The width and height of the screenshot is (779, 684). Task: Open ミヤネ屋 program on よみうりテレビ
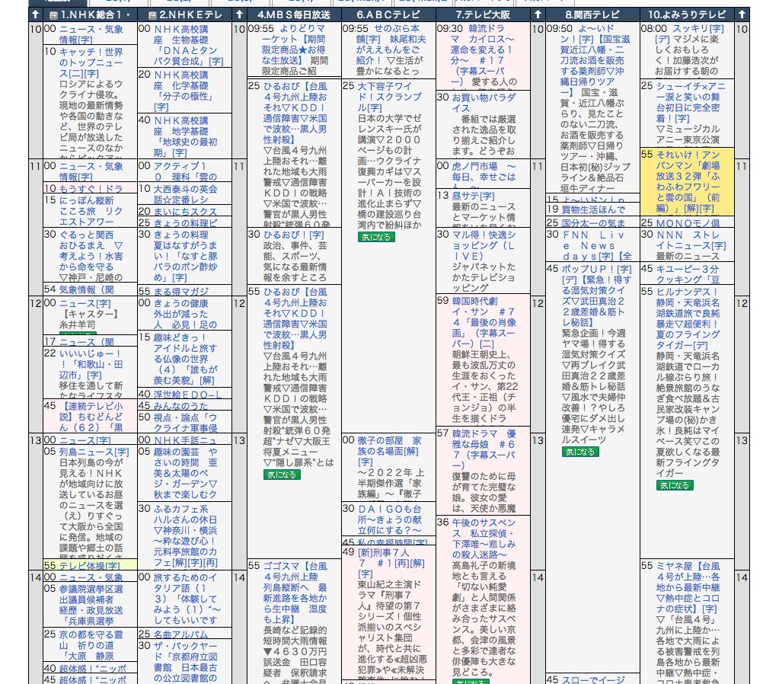click(688, 587)
